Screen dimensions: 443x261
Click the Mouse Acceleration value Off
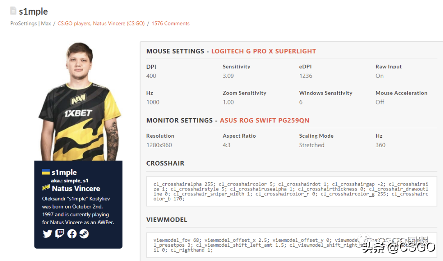(380, 102)
